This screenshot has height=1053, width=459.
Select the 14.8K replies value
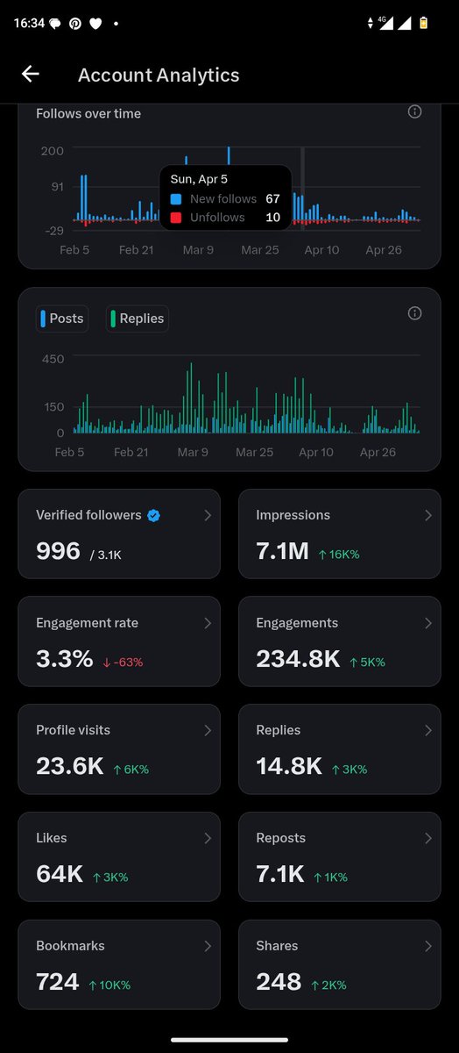[x=289, y=766]
